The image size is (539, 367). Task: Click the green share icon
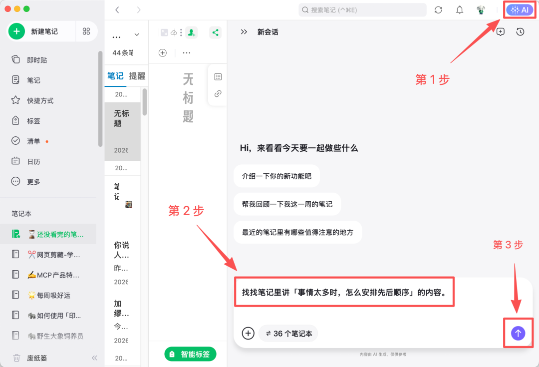(x=215, y=32)
